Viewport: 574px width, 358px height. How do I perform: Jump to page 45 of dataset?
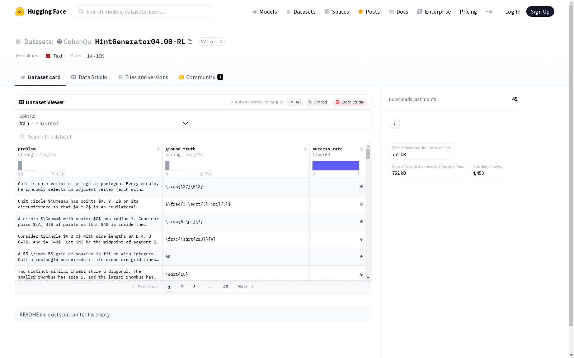(226, 287)
